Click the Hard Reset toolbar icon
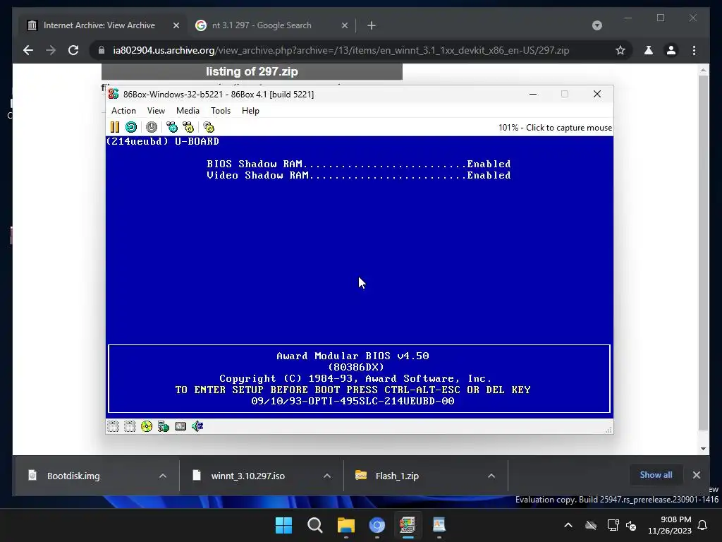This screenshot has height=542, width=722. 131,127
